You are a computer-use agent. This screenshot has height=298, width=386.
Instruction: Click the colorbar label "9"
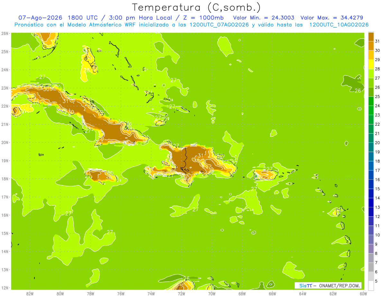[x=377, y=244]
